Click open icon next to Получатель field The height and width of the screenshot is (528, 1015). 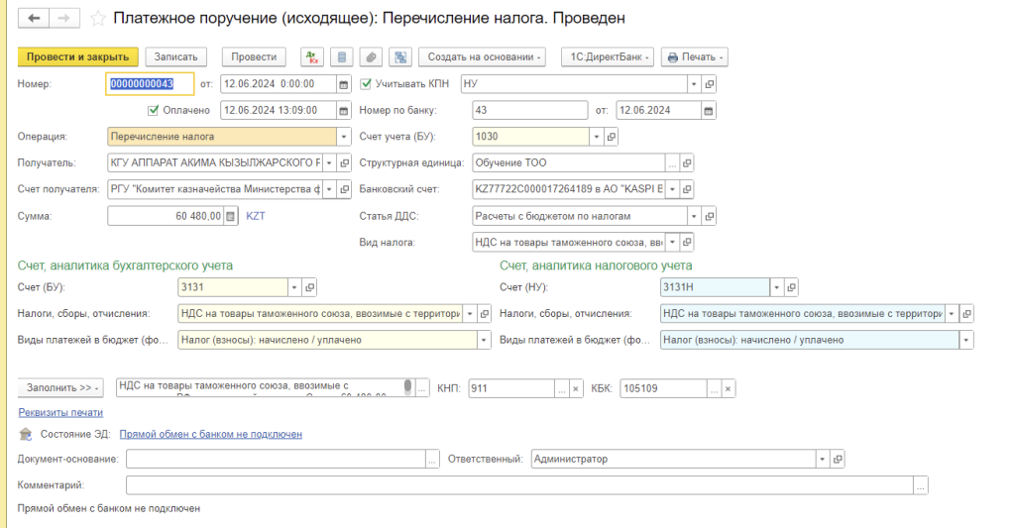(345, 162)
